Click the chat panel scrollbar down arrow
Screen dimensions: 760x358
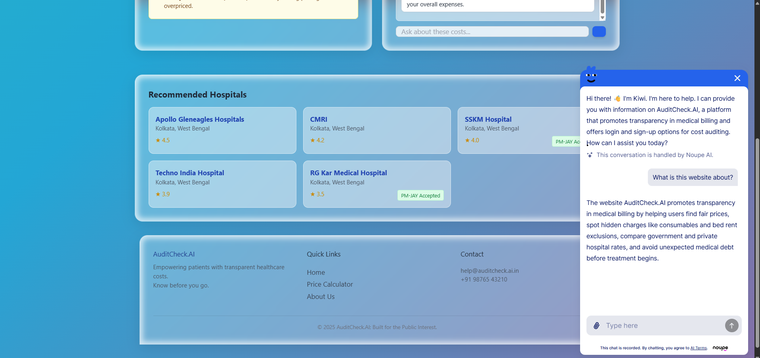pyautogui.click(x=602, y=17)
